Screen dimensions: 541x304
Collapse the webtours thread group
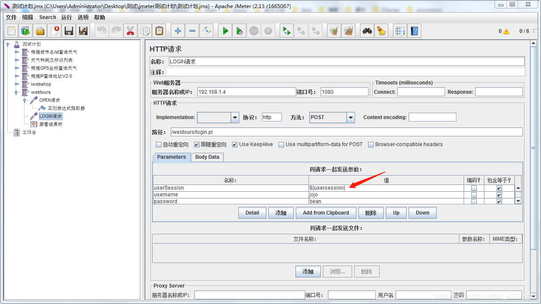click(x=16, y=92)
